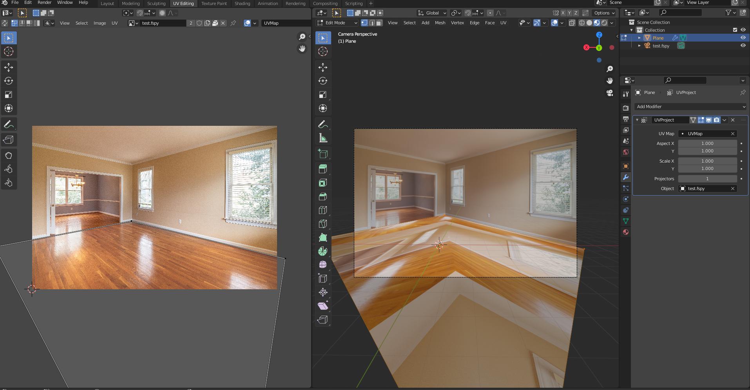Select the Poly Build tool

click(x=323, y=238)
